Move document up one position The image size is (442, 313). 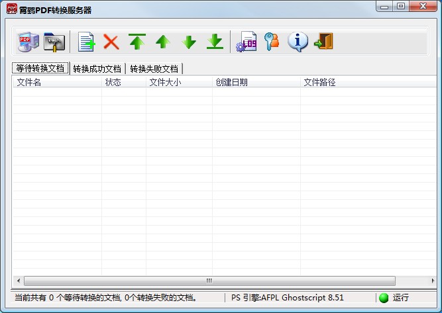(162, 42)
